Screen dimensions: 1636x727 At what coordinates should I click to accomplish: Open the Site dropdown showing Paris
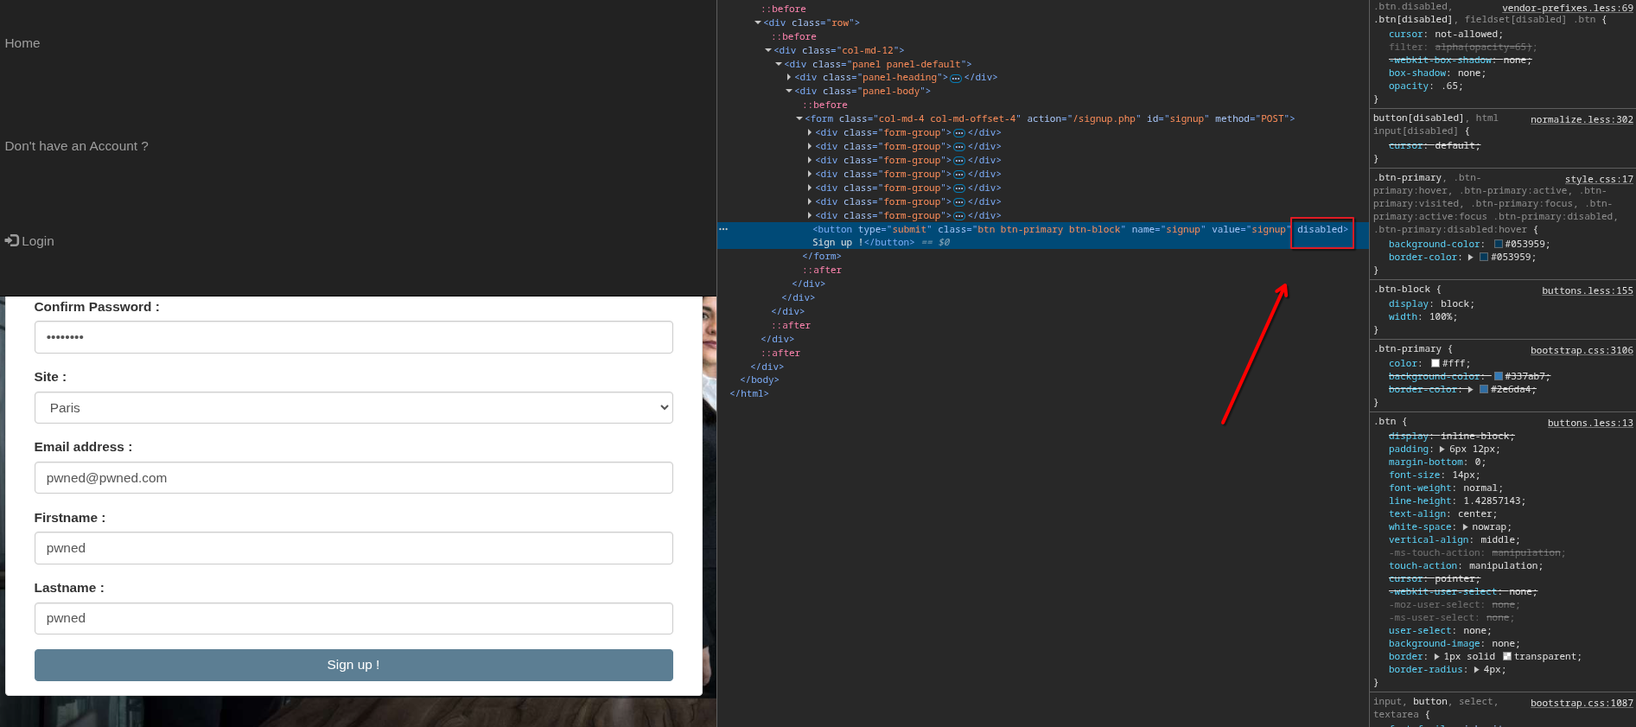(x=353, y=408)
